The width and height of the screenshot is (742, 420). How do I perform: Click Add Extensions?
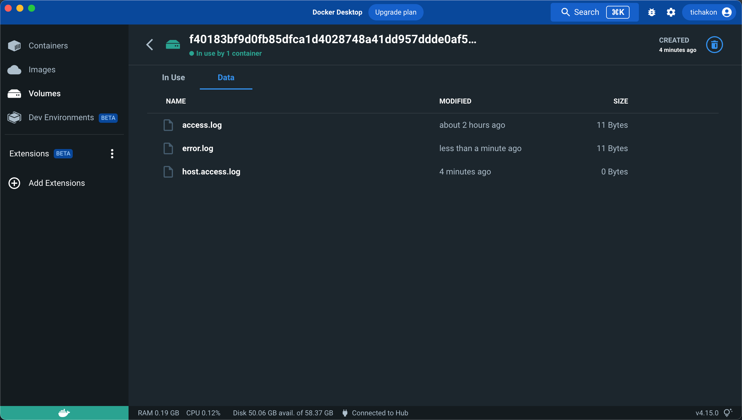[x=56, y=183]
